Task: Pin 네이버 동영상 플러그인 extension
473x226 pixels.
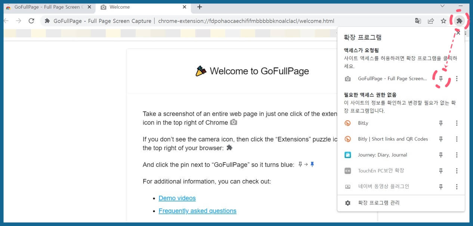Action: coord(441,186)
